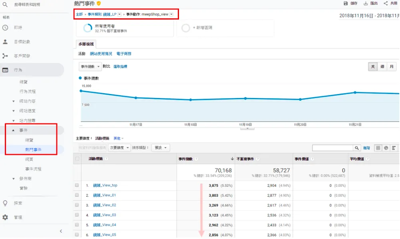Viewport: 400px width, 239px height.
Task: Click the 行為 behavior icon in sidebar
Action: click(x=5, y=70)
